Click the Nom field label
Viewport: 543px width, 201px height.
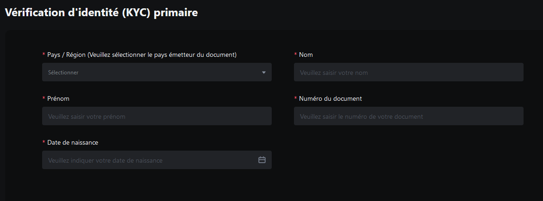(x=306, y=55)
